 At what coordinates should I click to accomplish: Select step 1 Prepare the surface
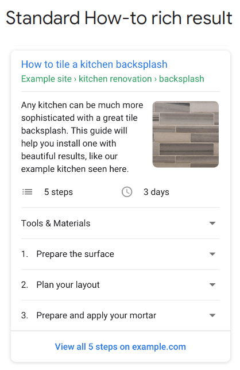68,254
